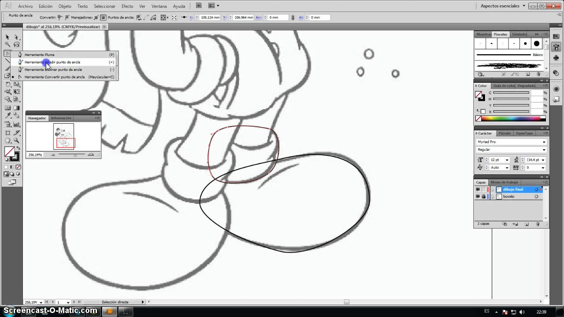This screenshot has height=317, width=564.
Task: Switch to the Mesas de trabajo tab
Action: [x=505, y=182]
